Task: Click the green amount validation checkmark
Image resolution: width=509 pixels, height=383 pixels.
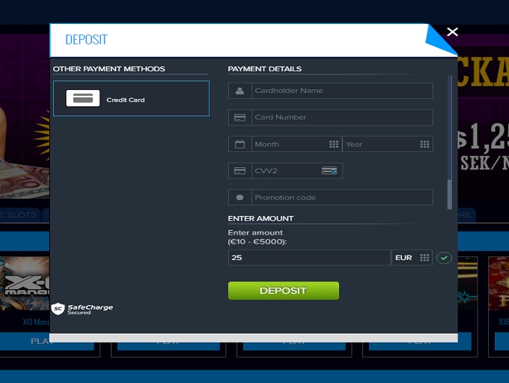Action: (x=445, y=258)
